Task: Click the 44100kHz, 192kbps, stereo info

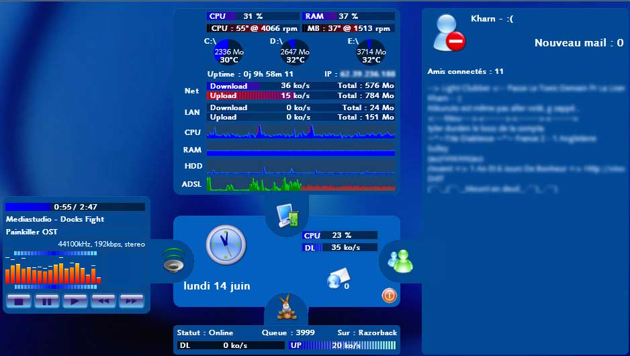Action: (101, 244)
